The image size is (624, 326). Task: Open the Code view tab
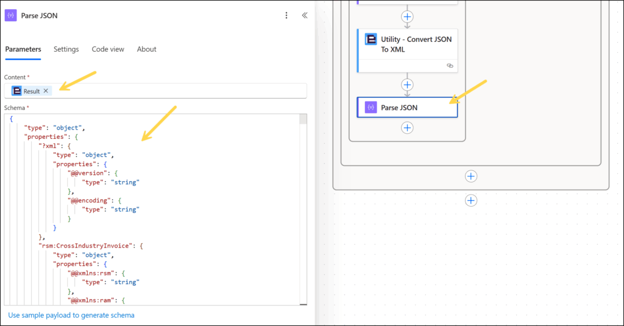coord(108,49)
